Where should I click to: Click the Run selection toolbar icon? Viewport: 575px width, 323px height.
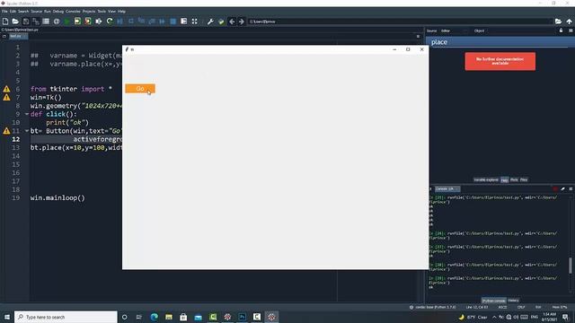(x=98, y=22)
